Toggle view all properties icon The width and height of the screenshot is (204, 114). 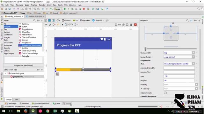tap(191, 20)
